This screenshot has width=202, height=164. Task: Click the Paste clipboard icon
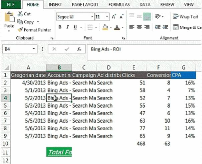pyautogui.click(x=9, y=17)
